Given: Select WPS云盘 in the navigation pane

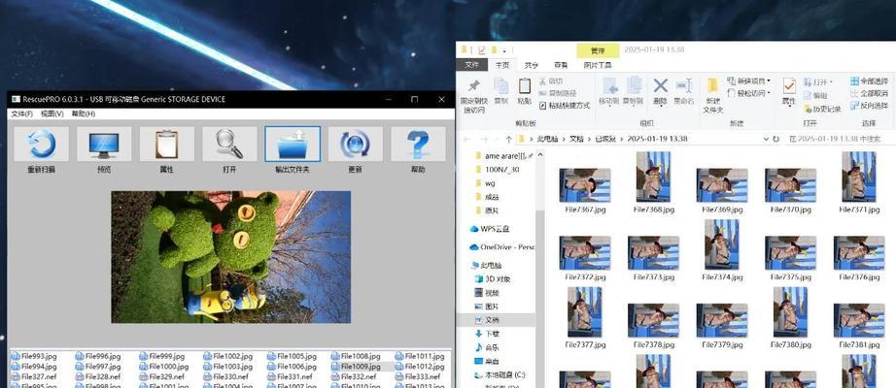Looking at the screenshot, I should click(489, 229).
